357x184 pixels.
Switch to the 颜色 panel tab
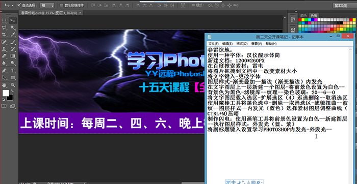[303, 15]
